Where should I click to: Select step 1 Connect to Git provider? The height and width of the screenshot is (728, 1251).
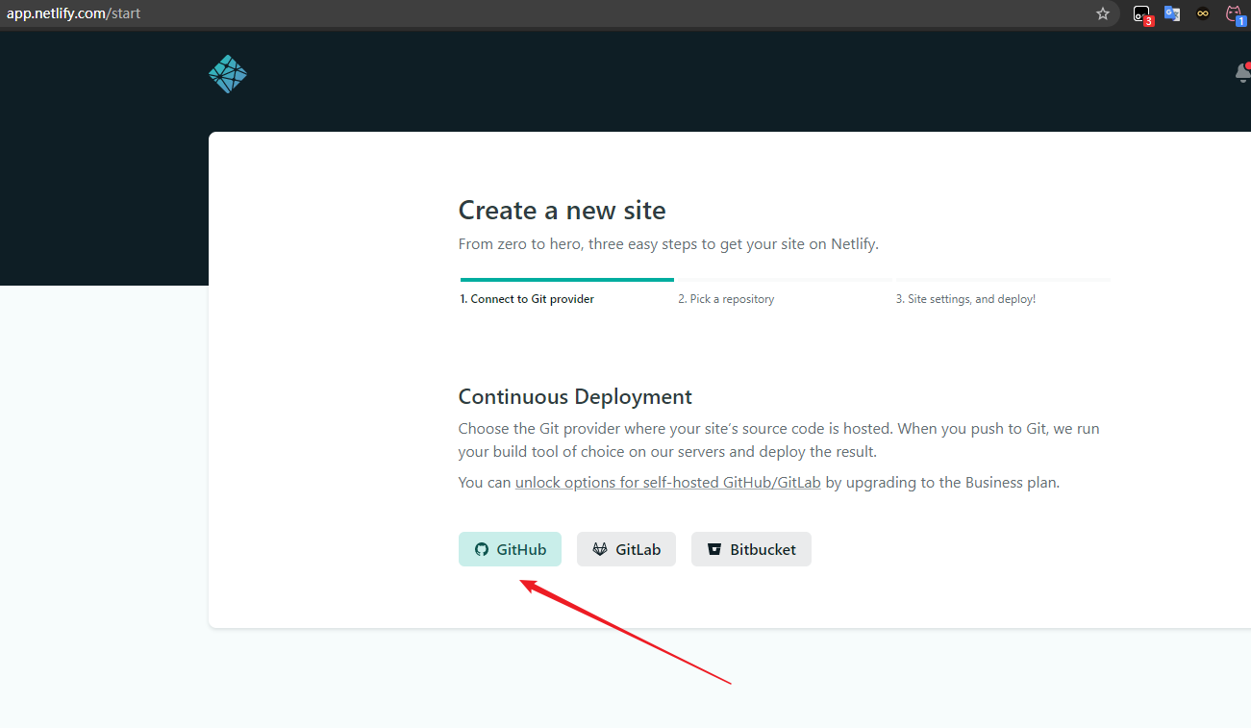527,299
